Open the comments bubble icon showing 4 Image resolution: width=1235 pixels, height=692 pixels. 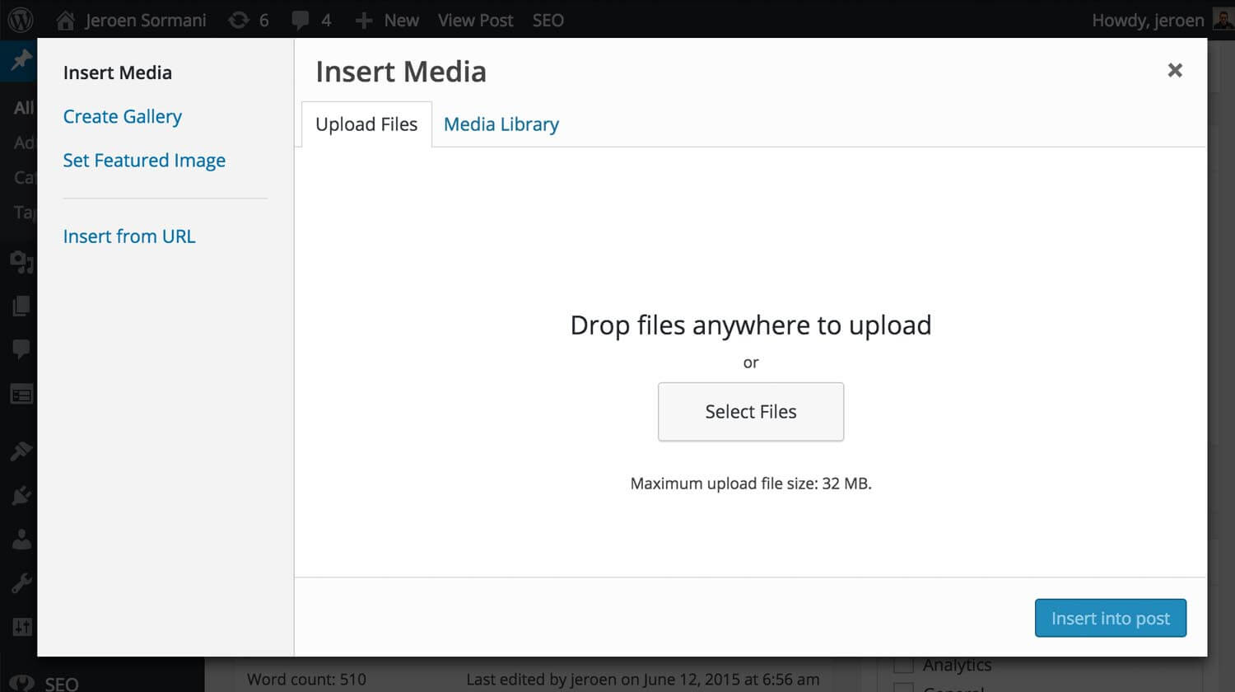301,21
